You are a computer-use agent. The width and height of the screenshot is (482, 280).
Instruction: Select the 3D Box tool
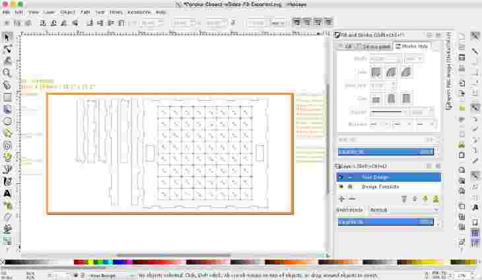(7, 109)
